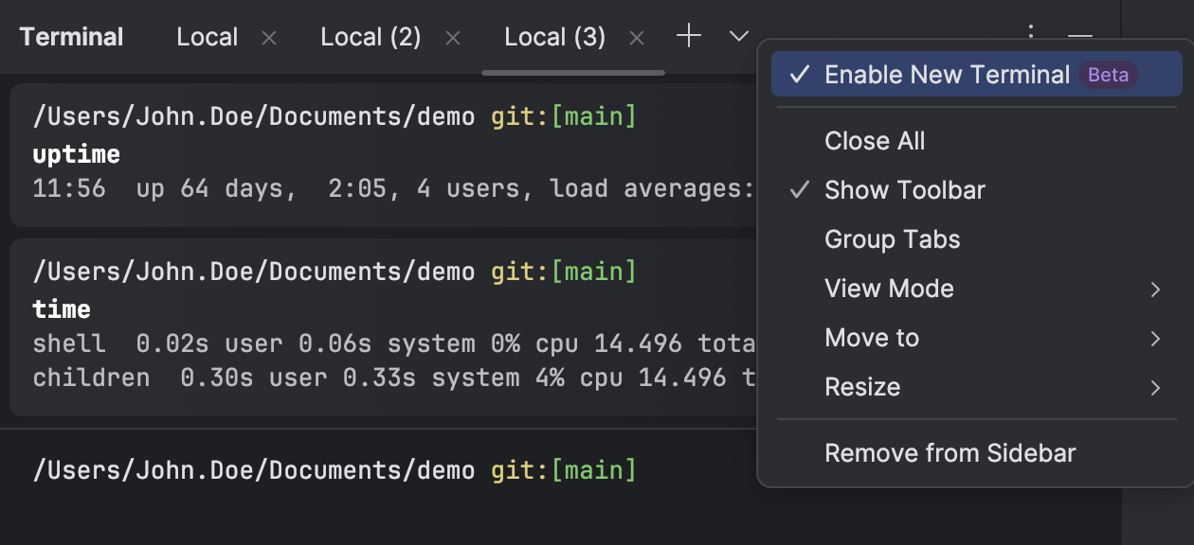
Task: Open the tab list chevron next to plus
Action: [x=737, y=38]
